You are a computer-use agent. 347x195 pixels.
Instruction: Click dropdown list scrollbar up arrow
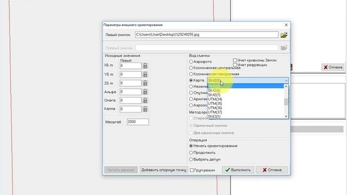(x=286, y=87)
